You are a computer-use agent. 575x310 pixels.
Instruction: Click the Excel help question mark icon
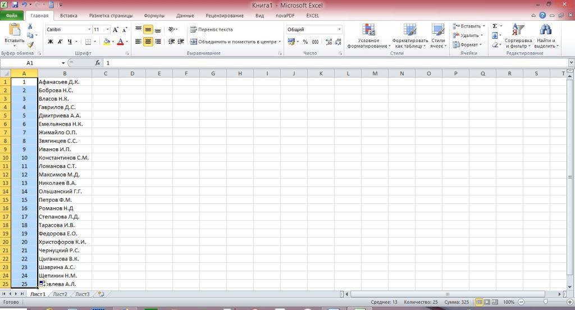click(x=542, y=15)
